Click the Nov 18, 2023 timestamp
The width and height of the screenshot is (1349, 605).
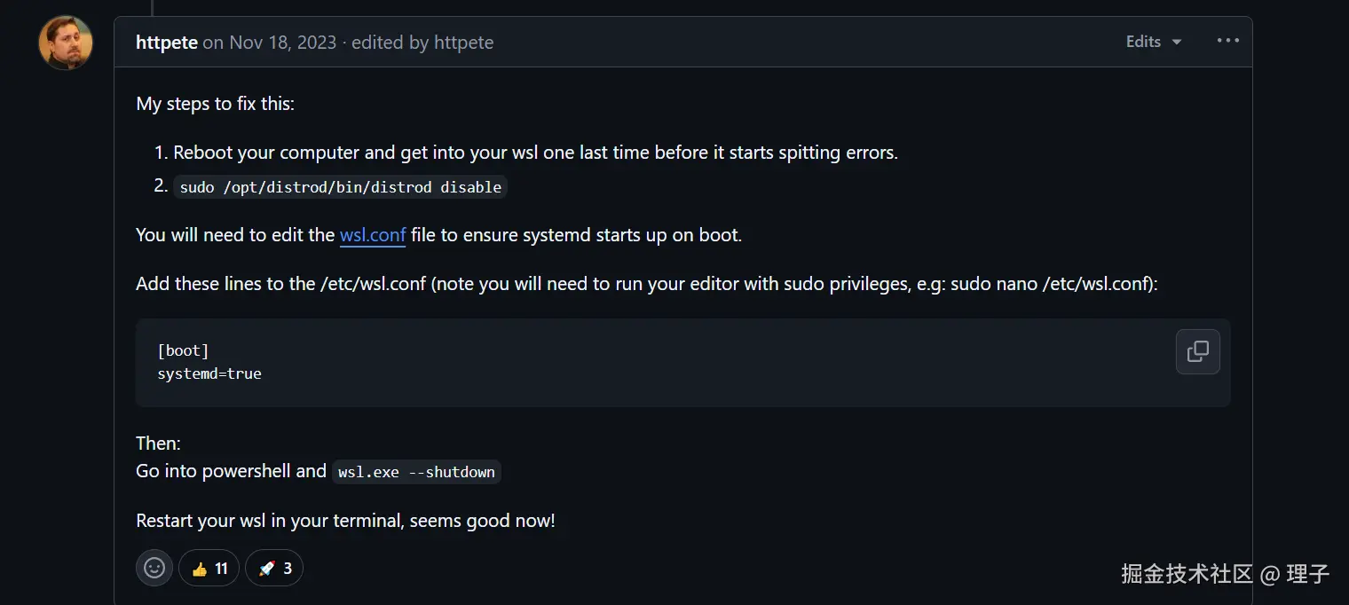[x=282, y=43]
